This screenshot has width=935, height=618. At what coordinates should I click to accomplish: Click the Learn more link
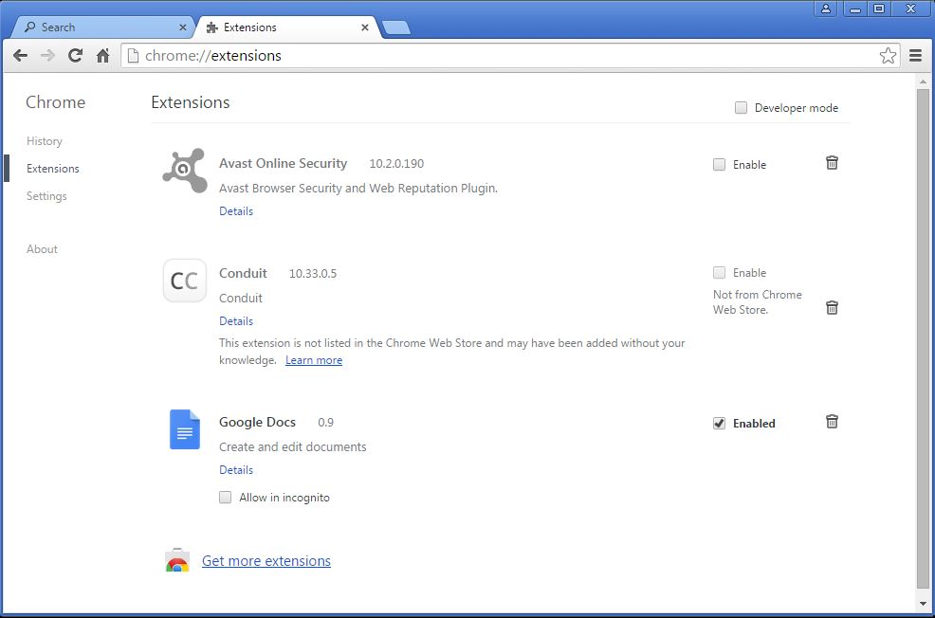(x=314, y=360)
